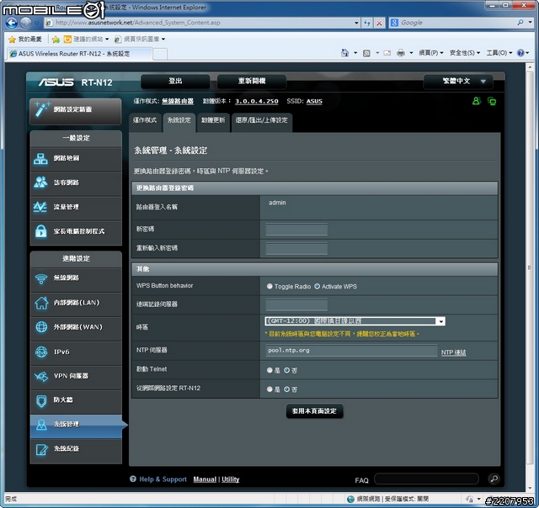Open Guest Network in the sidebar
The height and width of the screenshot is (508, 539).
[76, 183]
